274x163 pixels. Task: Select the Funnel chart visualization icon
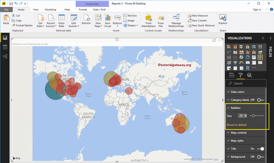[235, 62]
